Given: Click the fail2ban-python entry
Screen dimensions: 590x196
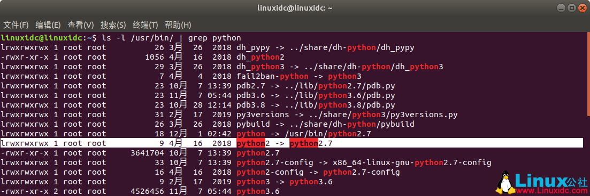Looking at the screenshot, I should point(272,77).
